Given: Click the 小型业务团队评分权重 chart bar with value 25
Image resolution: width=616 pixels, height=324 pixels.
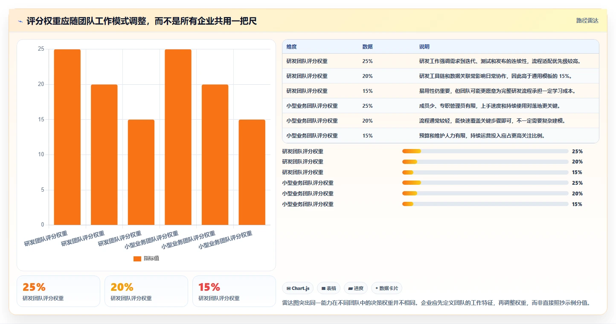Looking at the screenshot, I should pos(178,137).
